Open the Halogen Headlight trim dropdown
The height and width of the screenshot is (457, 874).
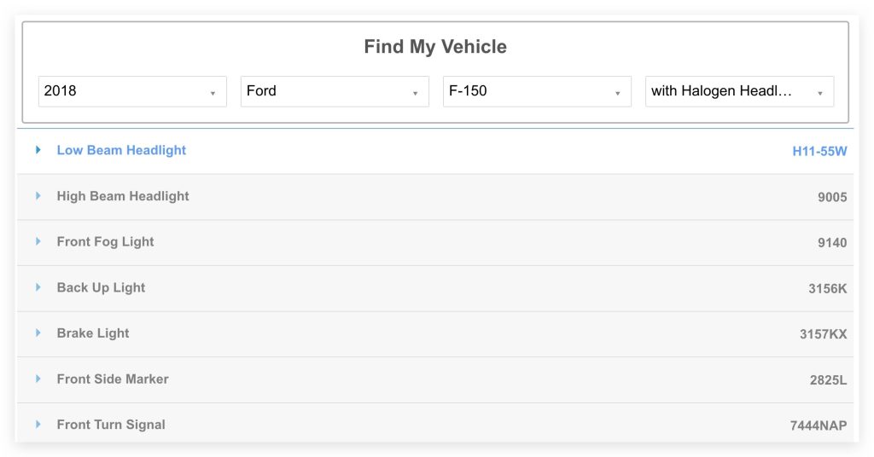[739, 91]
